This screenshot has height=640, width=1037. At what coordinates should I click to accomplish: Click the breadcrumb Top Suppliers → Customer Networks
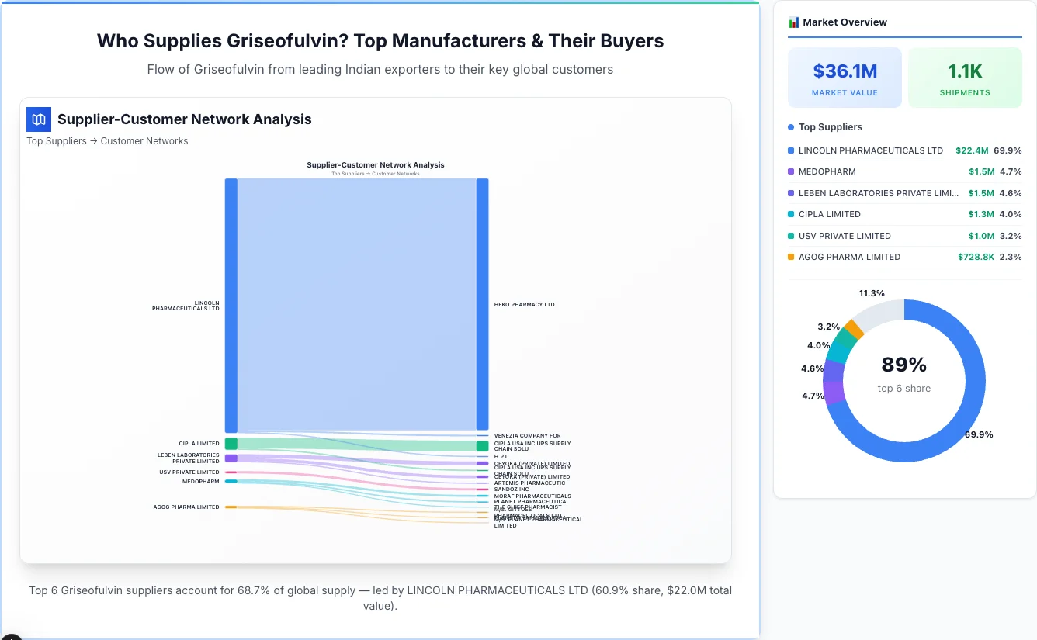point(107,140)
